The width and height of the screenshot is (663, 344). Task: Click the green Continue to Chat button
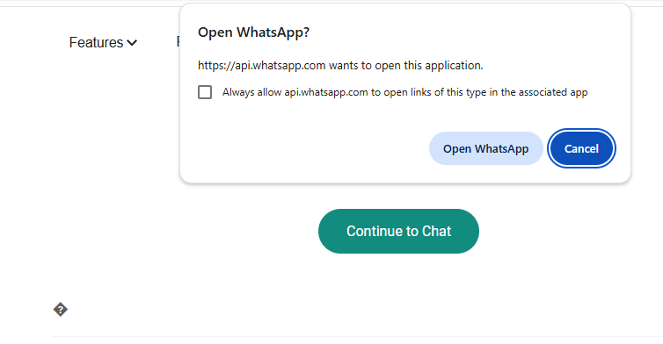click(398, 232)
